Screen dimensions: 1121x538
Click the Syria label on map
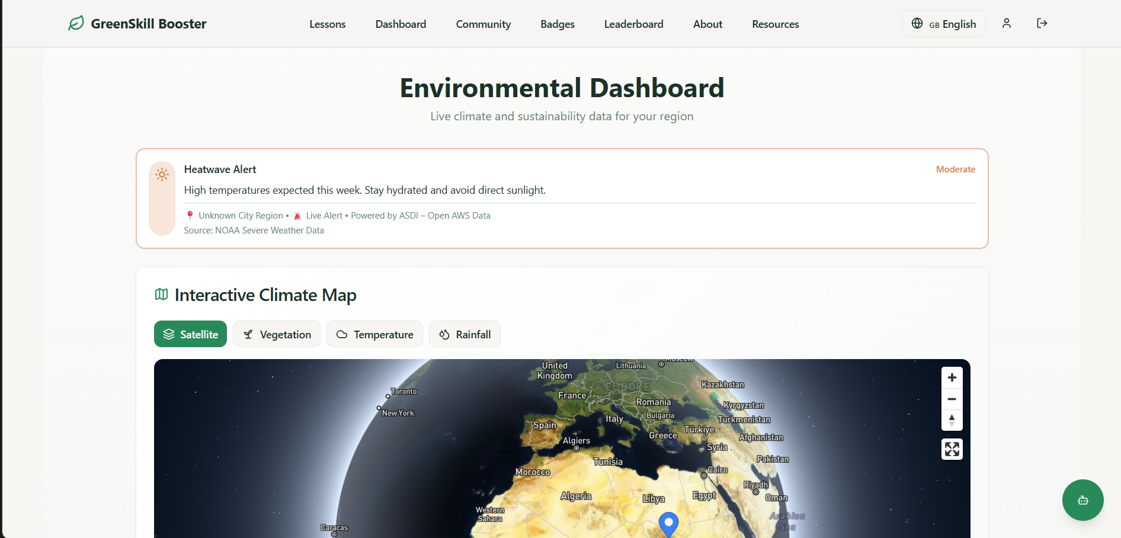(717, 447)
